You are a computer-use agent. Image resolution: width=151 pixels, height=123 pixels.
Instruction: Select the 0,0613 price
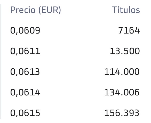click(25, 72)
